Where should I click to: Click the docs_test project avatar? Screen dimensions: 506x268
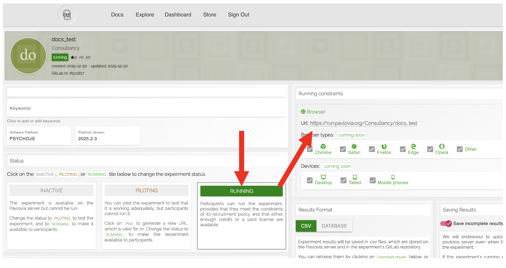(x=28, y=56)
